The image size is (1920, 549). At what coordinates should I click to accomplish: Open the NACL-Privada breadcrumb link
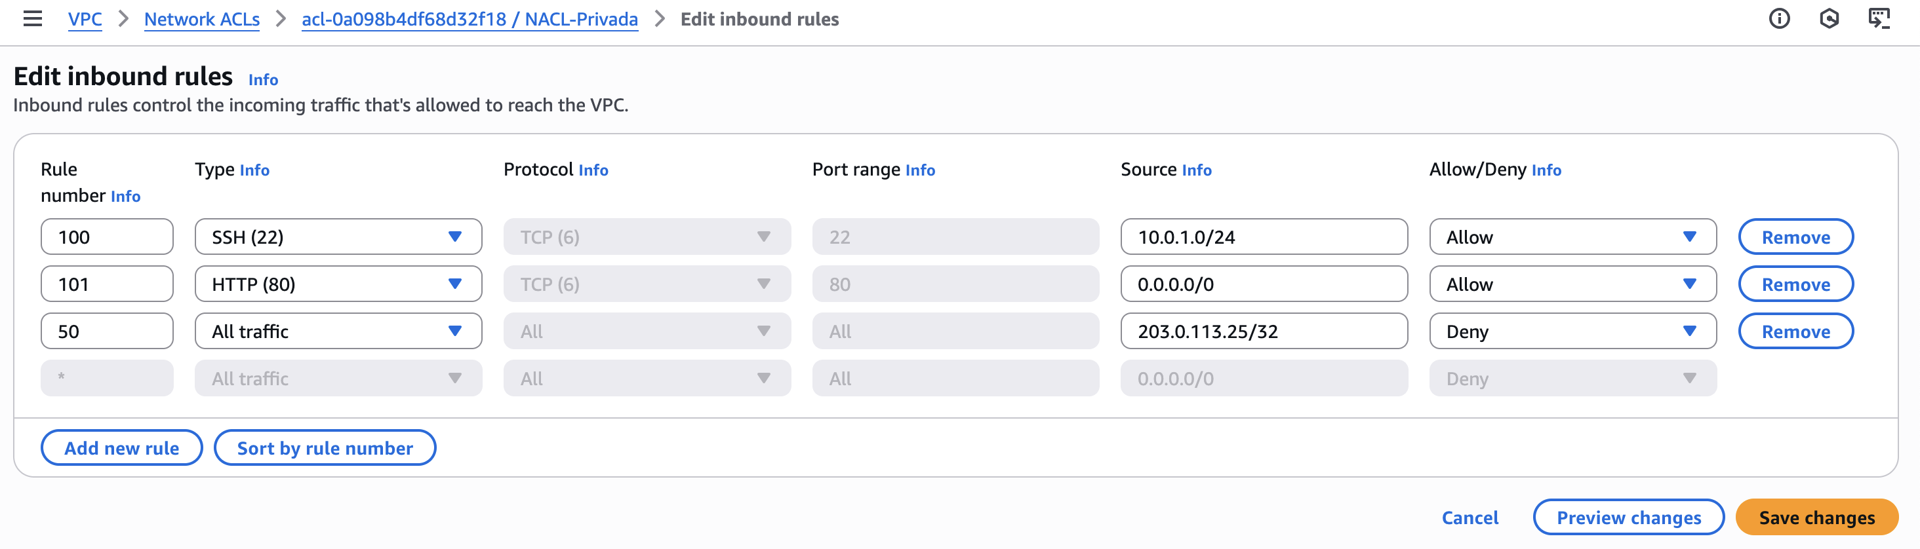pyautogui.click(x=469, y=20)
